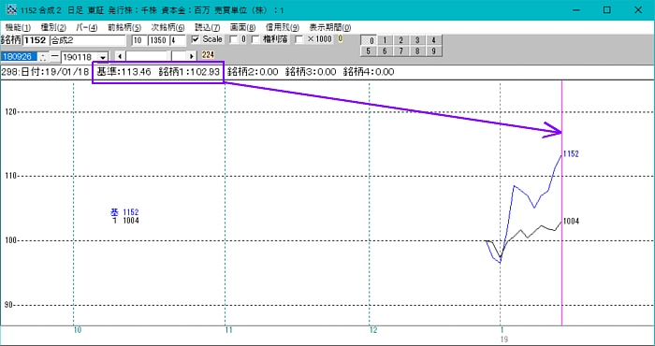Viewport: 655px width, 346px height.
Task: Click the black 1004 line end label
Action: pyautogui.click(x=571, y=222)
